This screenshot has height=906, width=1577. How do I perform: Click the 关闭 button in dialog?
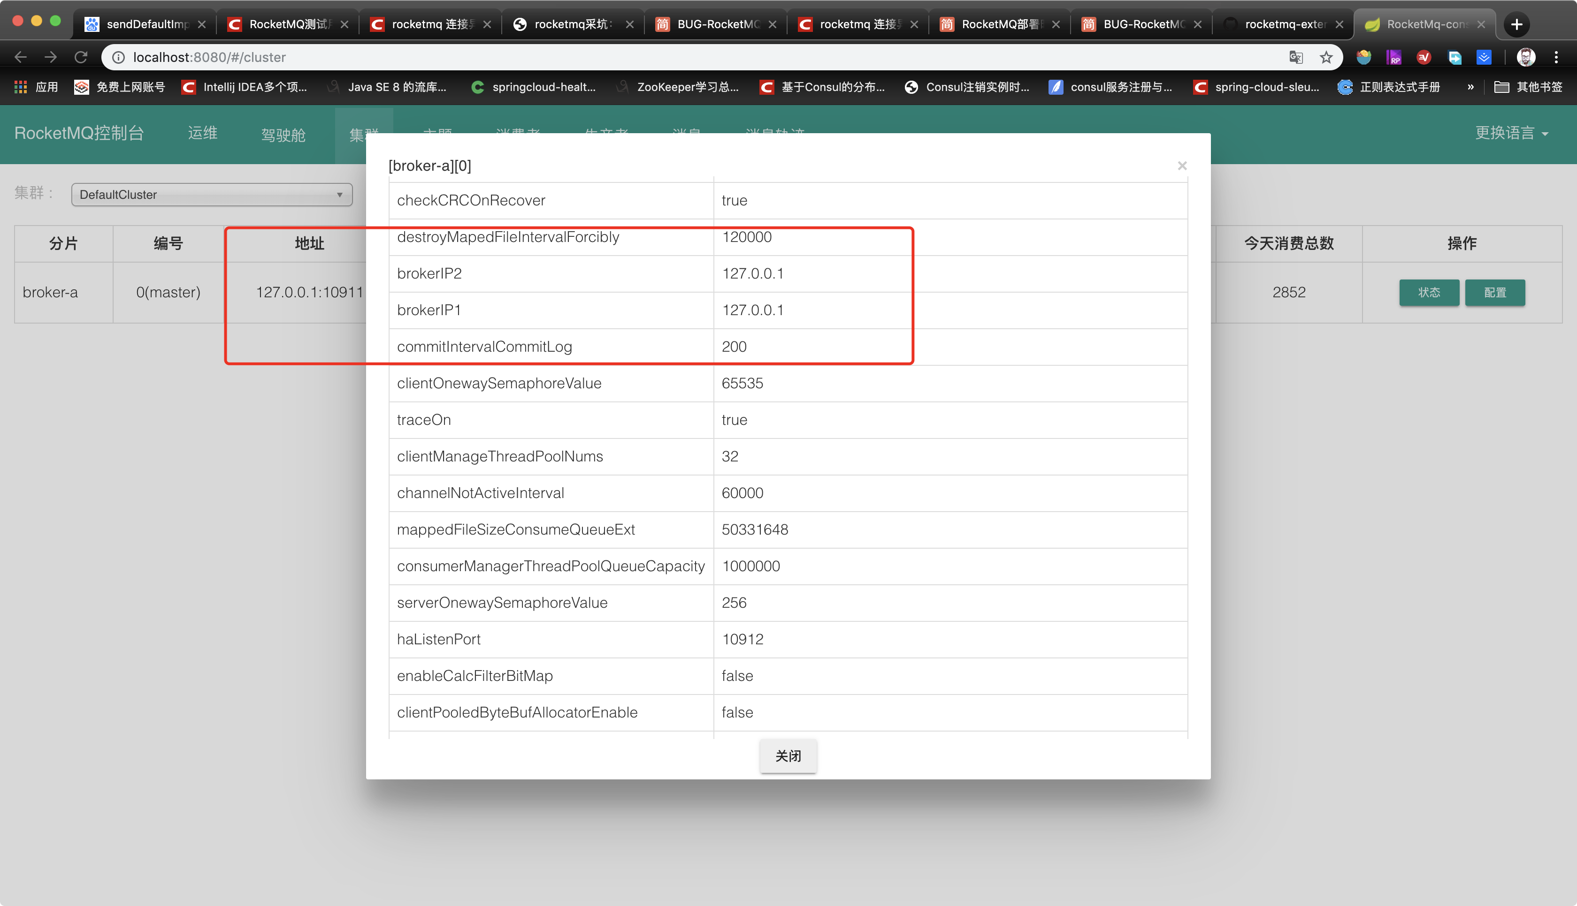click(788, 756)
